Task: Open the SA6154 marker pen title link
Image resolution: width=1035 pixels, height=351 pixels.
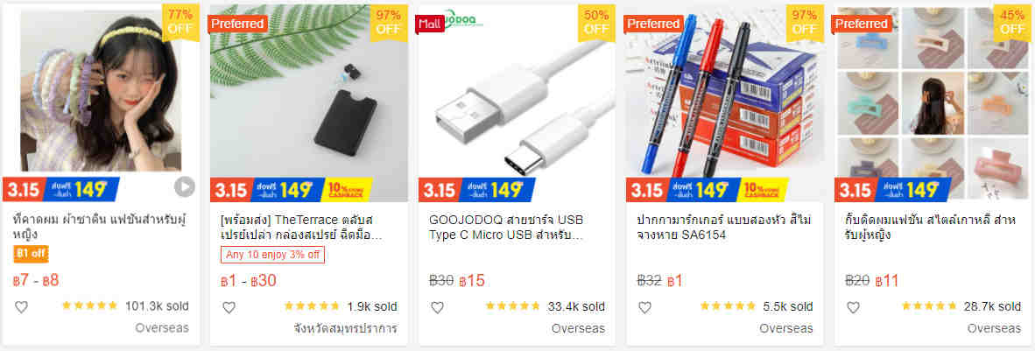Action: point(719,227)
